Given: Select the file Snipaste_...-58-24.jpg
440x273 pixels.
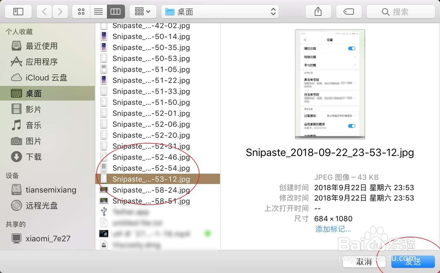Looking at the screenshot, I should tap(152, 190).
